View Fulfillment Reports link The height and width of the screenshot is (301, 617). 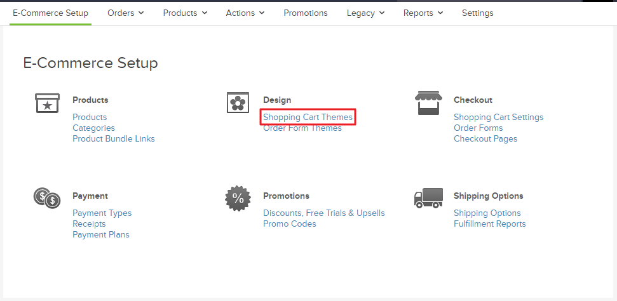(489, 224)
